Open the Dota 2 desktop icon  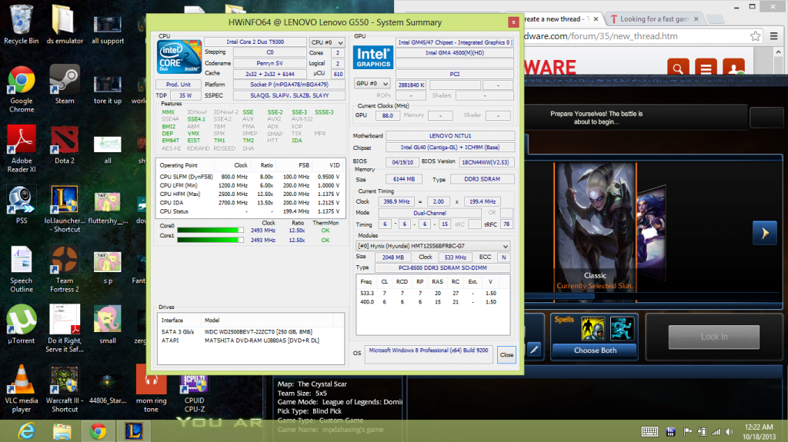(x=65, y=143)
